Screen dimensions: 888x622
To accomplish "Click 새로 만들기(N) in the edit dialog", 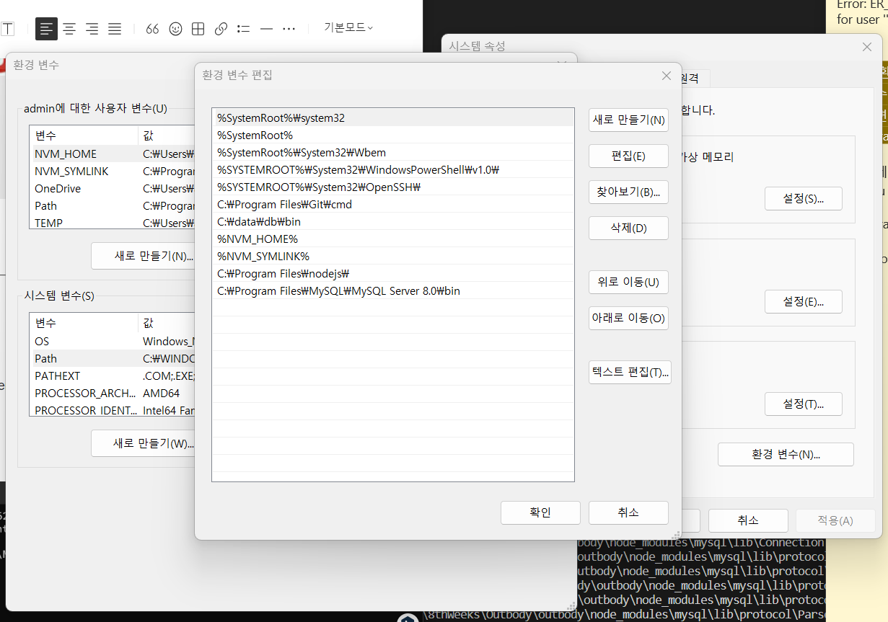I will tap(628, 120).
